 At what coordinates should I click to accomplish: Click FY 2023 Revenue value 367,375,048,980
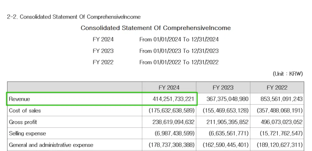228,99
